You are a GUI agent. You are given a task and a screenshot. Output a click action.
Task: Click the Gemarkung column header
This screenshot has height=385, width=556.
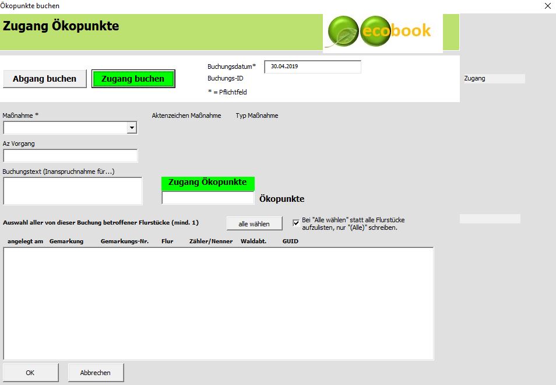coord(66,241)
